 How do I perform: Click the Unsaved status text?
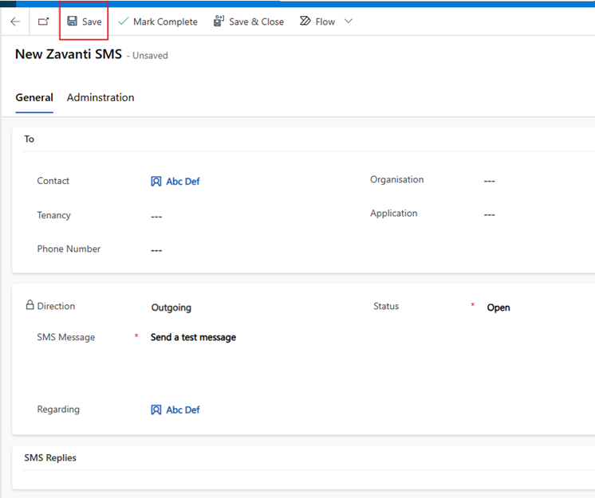(x=150, y=56)
